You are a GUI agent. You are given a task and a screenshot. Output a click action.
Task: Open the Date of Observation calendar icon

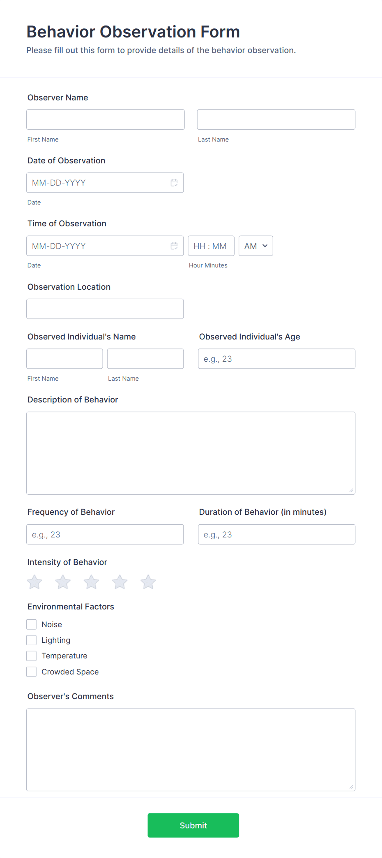pyautogui.click(x=174, y=182)
